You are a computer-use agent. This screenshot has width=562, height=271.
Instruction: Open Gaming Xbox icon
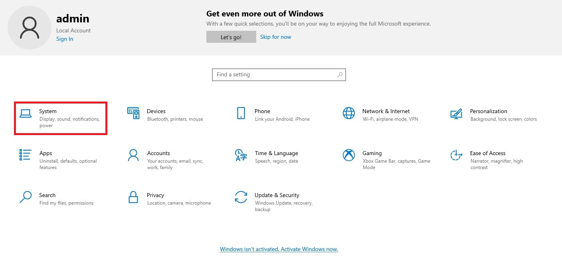[349, 155]
